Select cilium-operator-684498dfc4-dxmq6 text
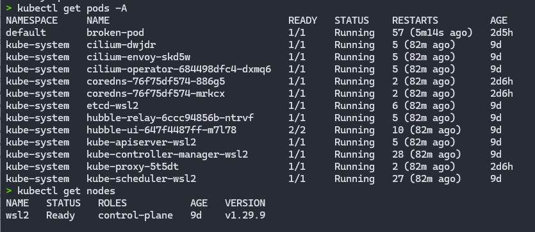This screenshot has width=535, height=232. [x=179, y=69]
